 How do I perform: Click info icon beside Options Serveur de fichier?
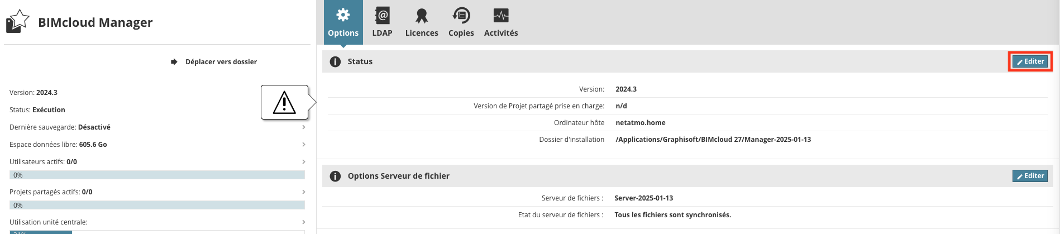point(335,176)
